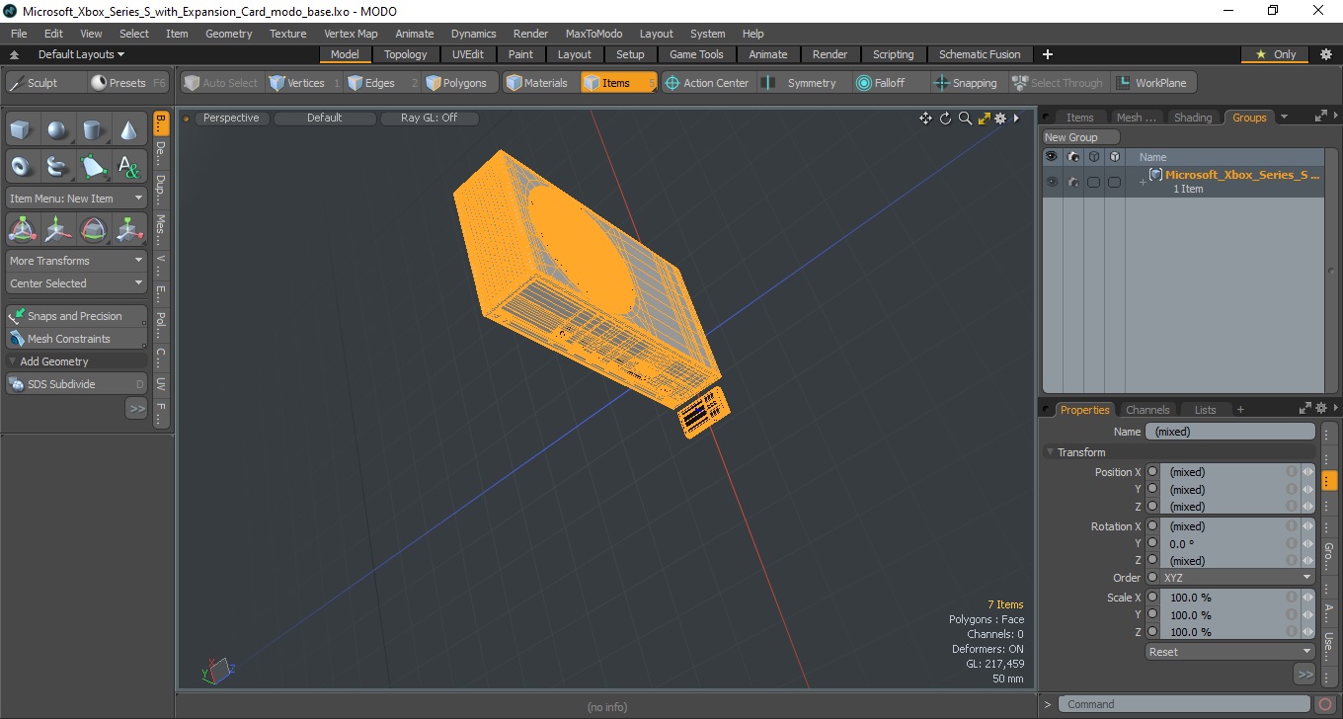
Task: Add a cylinder primitive from the toolbox
Action: coord(94,130)
